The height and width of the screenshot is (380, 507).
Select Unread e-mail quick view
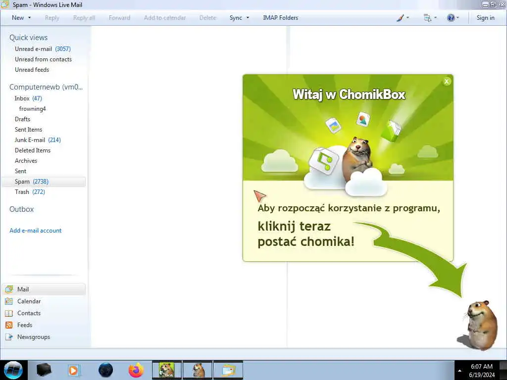pos(43,49)
